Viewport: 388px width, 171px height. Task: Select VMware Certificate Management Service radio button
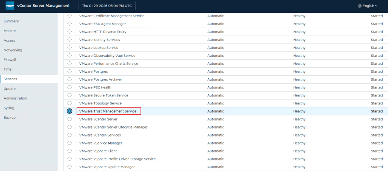69,16
